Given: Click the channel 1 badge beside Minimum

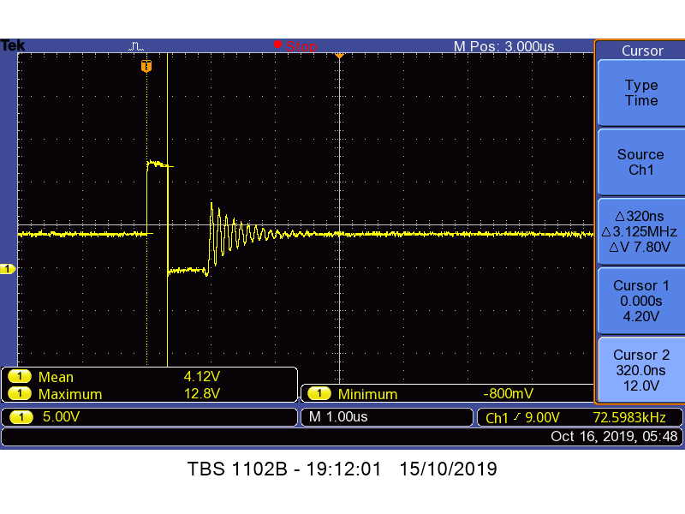Looking at the screenshot, I should coord(319,394).
